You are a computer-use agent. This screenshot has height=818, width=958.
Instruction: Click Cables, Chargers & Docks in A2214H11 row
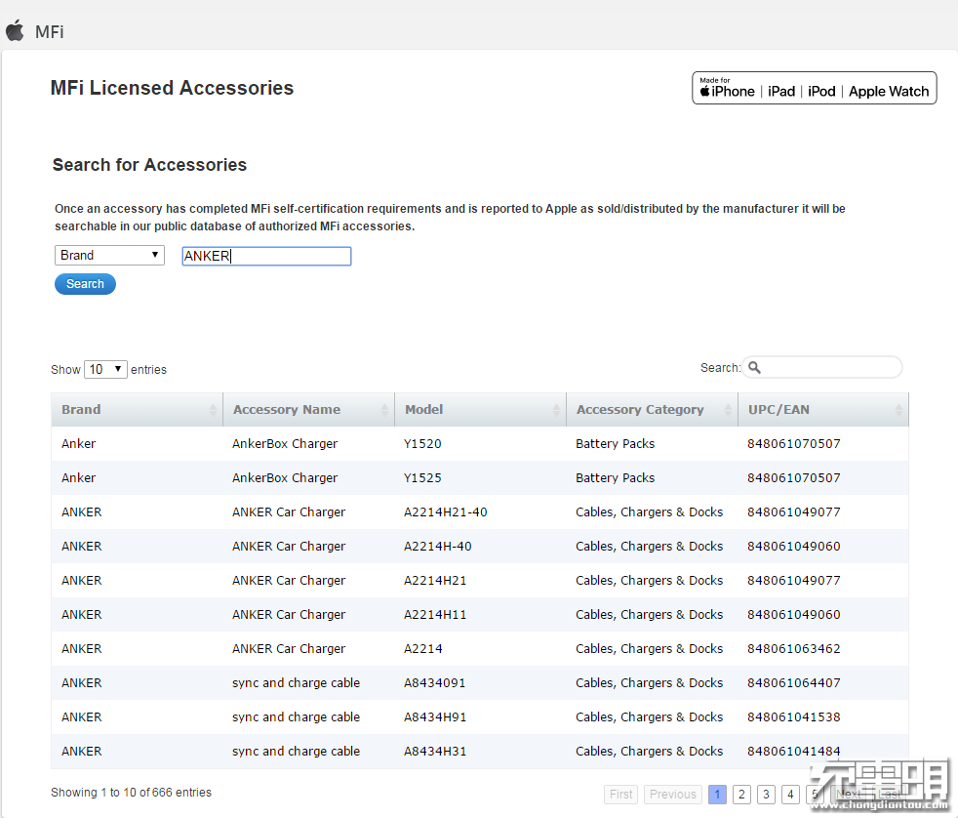click(649, 615)
